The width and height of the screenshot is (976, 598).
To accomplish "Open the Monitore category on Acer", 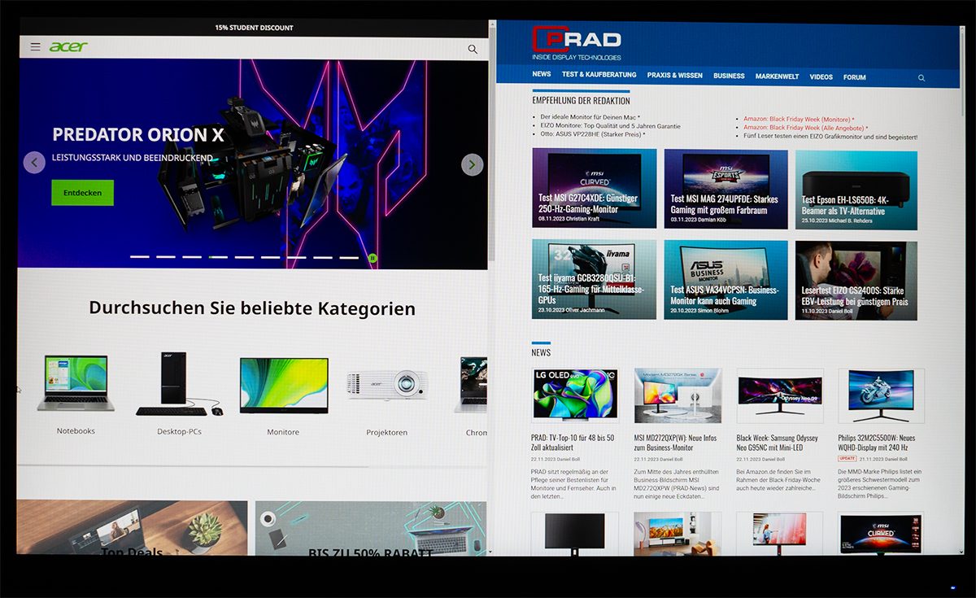I will (283, 432).
